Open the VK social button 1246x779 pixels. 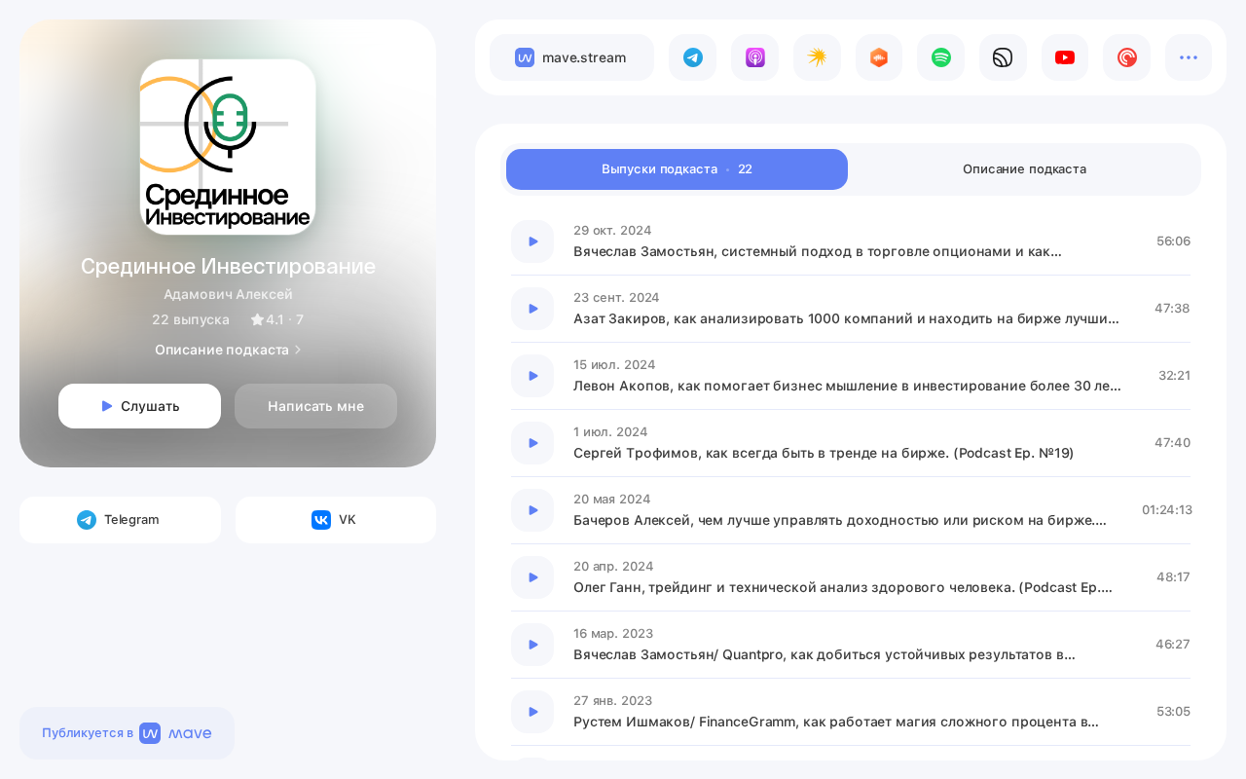pyautogui.click(x=336, y=520)
